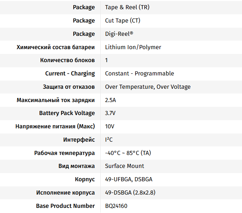Image resolution: width=242 pixels, height=213 pixels.
Task: Click the BQ24160 base product number
Action: pos(116,206)
